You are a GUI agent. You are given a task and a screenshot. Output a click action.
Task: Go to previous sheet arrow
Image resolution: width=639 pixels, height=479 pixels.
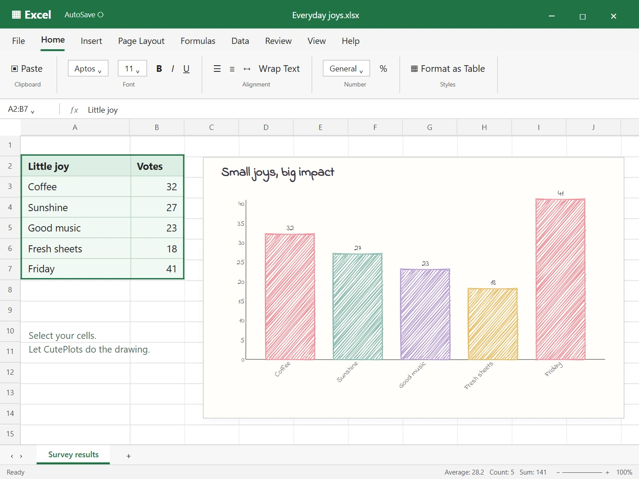[12, 456]
